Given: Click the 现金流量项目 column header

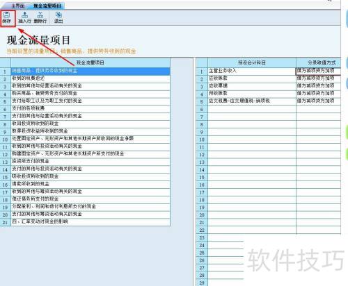Looking at the screenshot, I should pyautogui.click(x=90, y=62).
